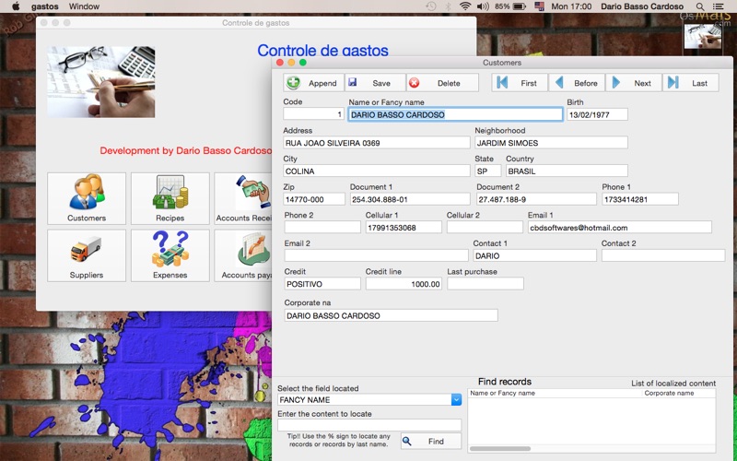Click the Code field
This screenshot has height=461, width=737.
tap(314, 114)
